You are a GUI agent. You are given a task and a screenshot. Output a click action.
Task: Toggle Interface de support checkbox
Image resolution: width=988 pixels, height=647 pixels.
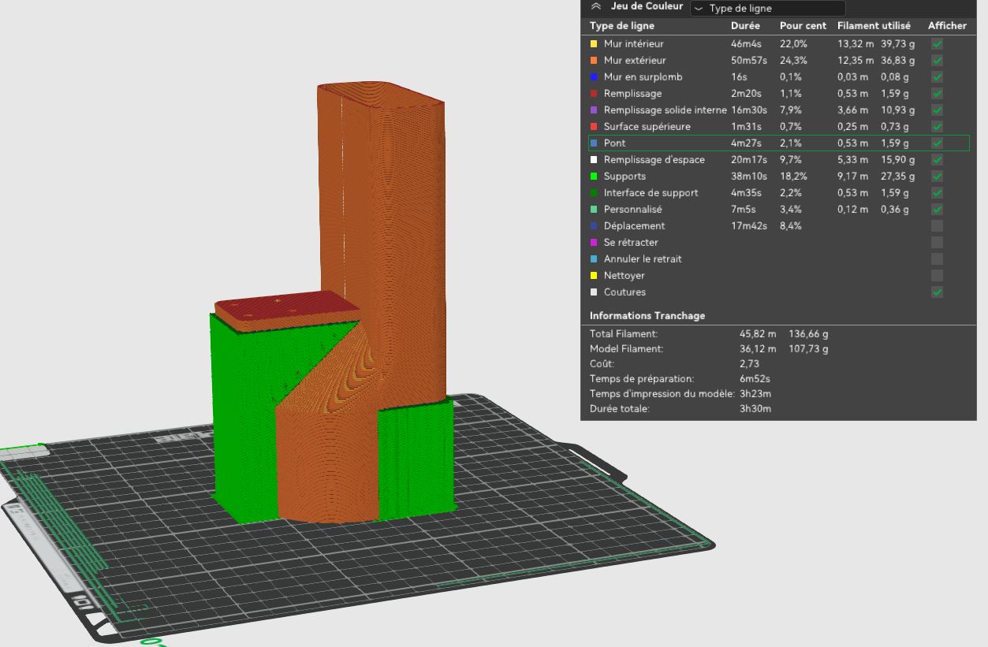click(937, 193)
